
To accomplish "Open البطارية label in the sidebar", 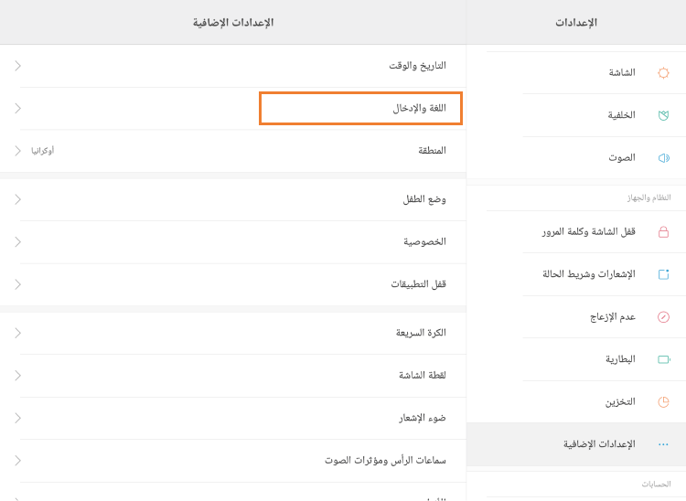I will pos(620,359).
